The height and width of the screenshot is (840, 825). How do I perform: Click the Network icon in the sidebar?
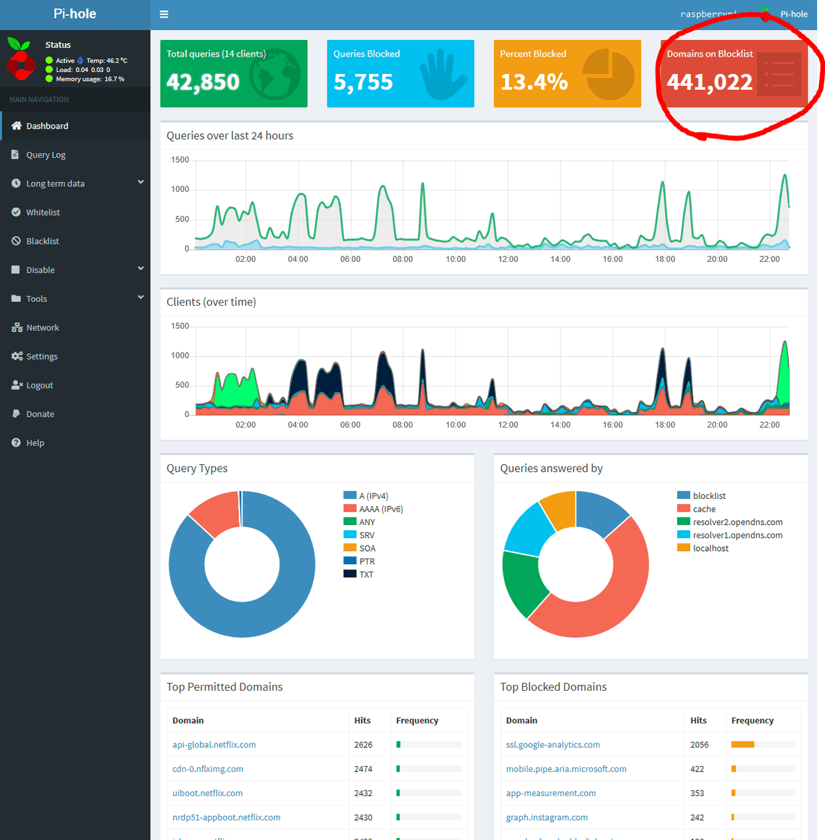17,328
